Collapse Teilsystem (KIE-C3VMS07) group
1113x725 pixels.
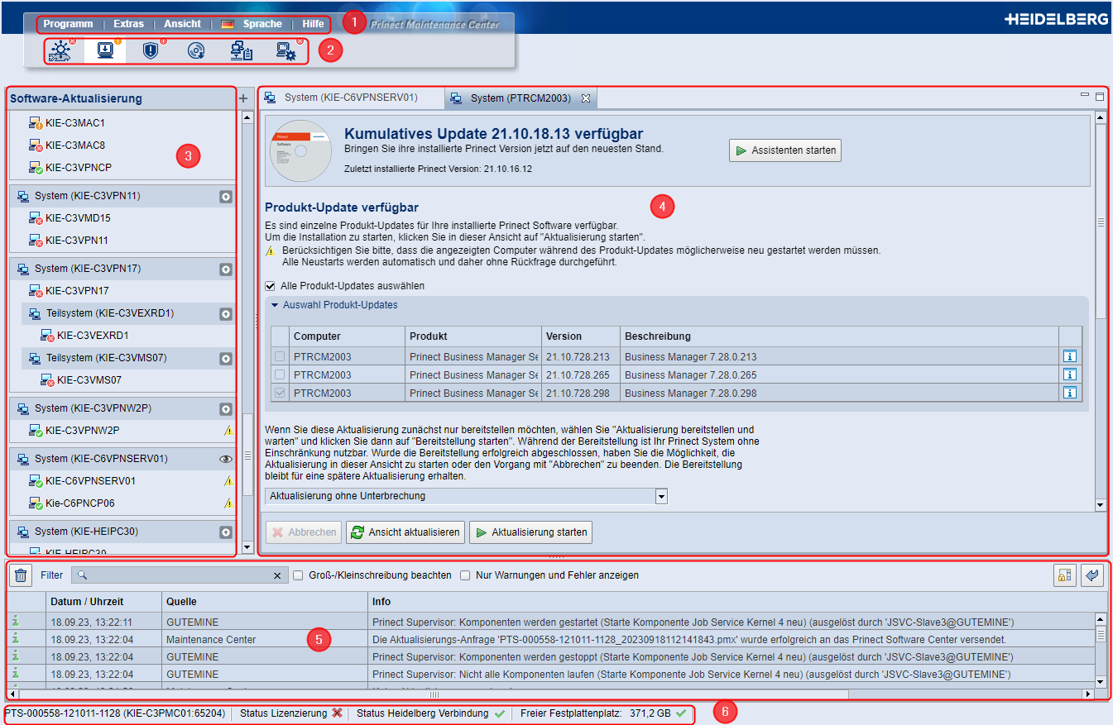coord(226,359)
